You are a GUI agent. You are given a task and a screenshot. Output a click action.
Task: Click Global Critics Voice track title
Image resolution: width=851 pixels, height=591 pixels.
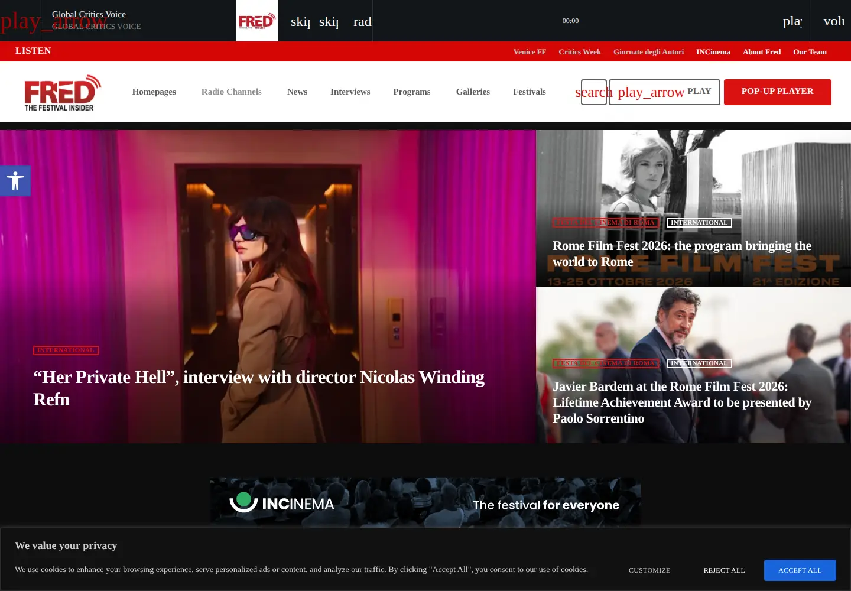tap(89, 14)
